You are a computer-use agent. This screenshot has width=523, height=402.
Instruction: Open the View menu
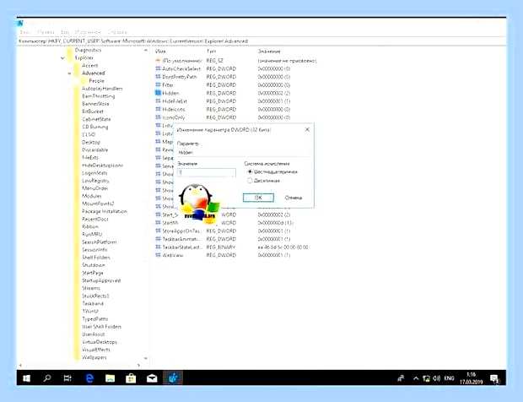pyautogui.click(x=65, y=32)
